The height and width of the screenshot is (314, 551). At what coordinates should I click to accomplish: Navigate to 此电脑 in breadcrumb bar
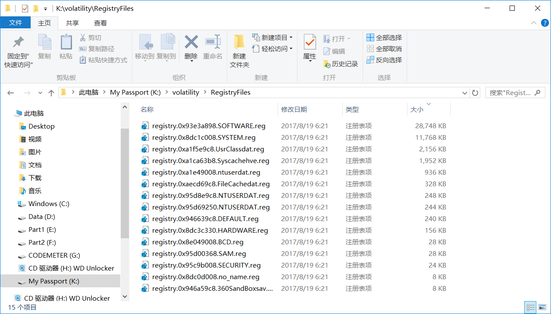point(89,92)
